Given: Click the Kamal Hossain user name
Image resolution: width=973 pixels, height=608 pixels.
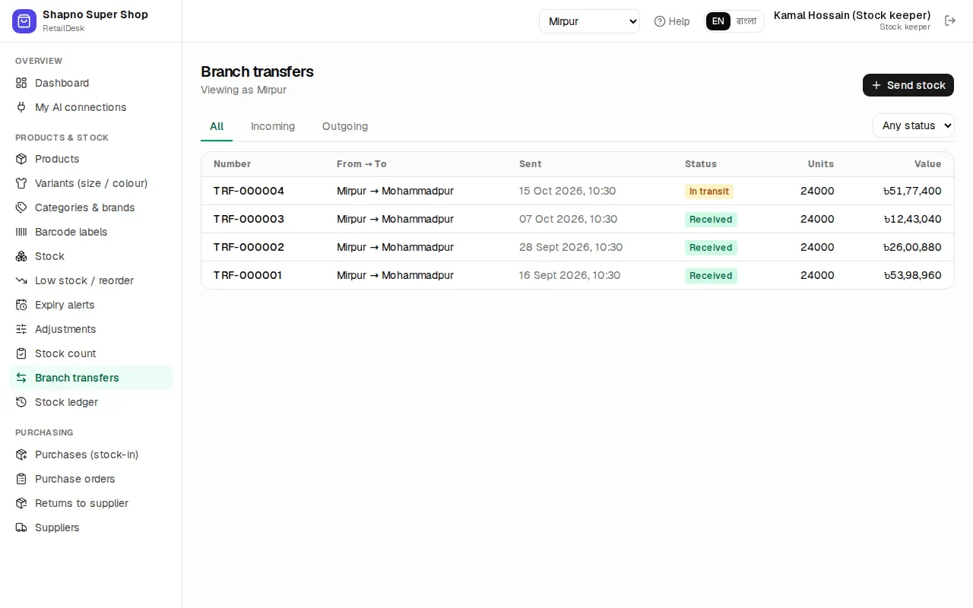Looking at the screenshot, I should pyautogui.click(x=852, y=15).
